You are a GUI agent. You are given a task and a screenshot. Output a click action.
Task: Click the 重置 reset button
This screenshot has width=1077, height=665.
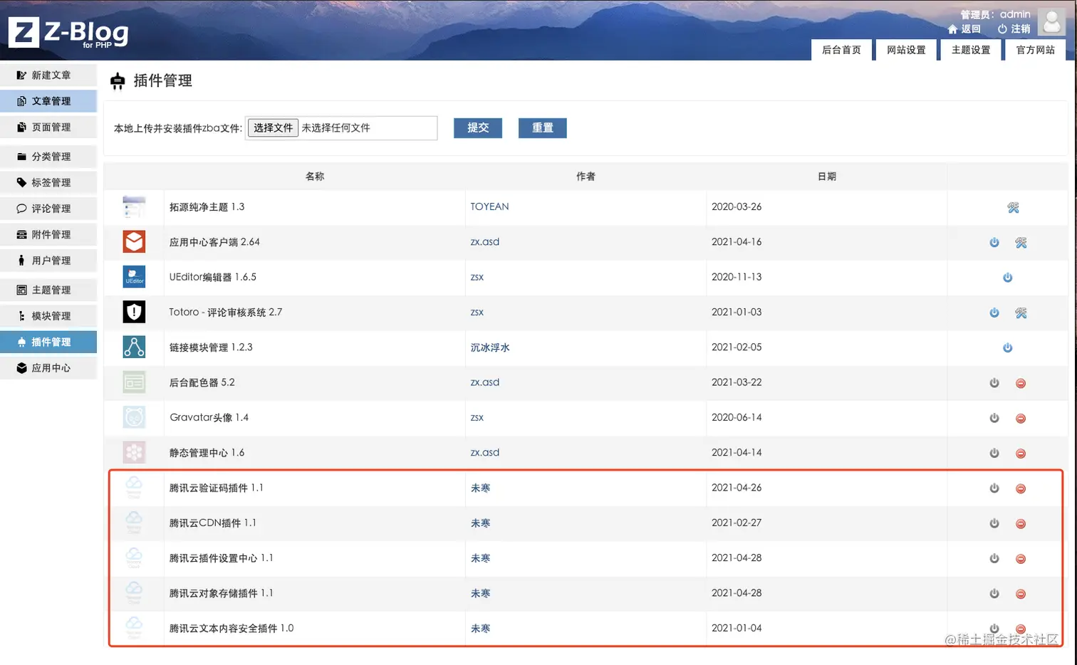pos(543,128)
